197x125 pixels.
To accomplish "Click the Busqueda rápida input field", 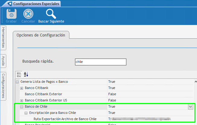I will pos(101,62).
